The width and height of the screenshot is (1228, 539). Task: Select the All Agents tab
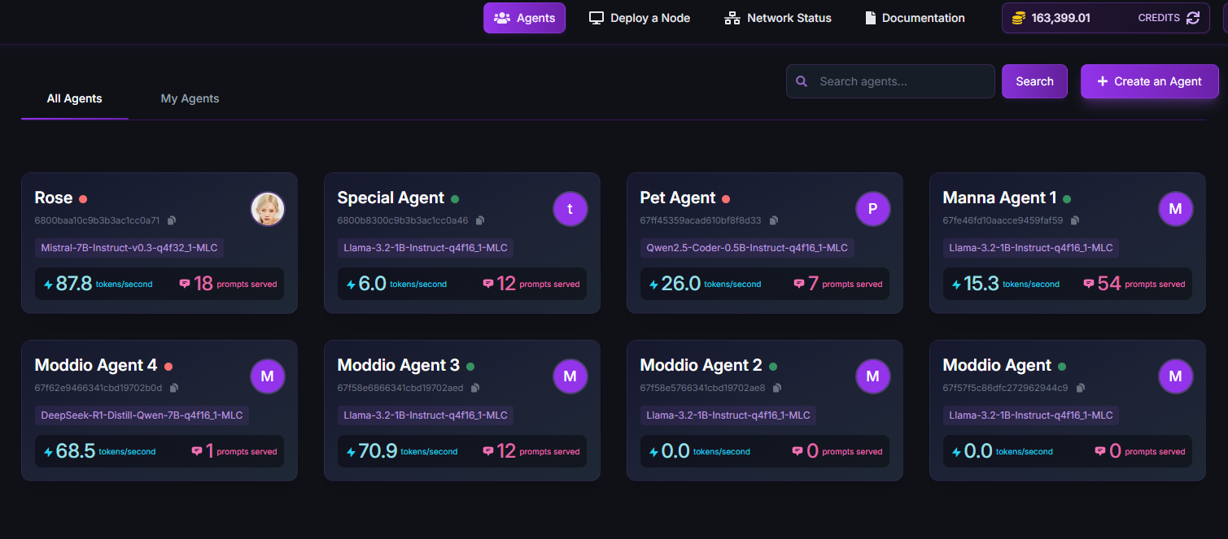[75, 98]
